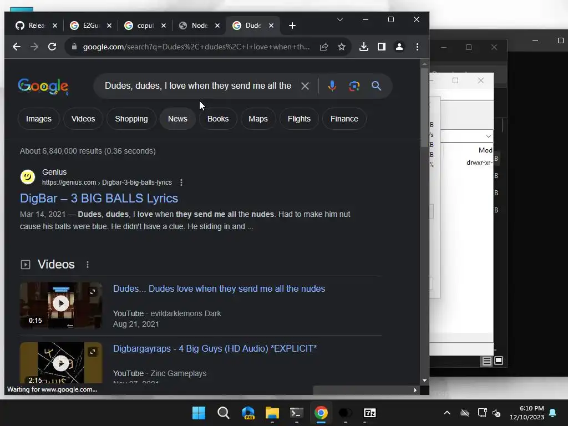Reload the current Google page
Screen dimensions: 568x426
[52, 47]
